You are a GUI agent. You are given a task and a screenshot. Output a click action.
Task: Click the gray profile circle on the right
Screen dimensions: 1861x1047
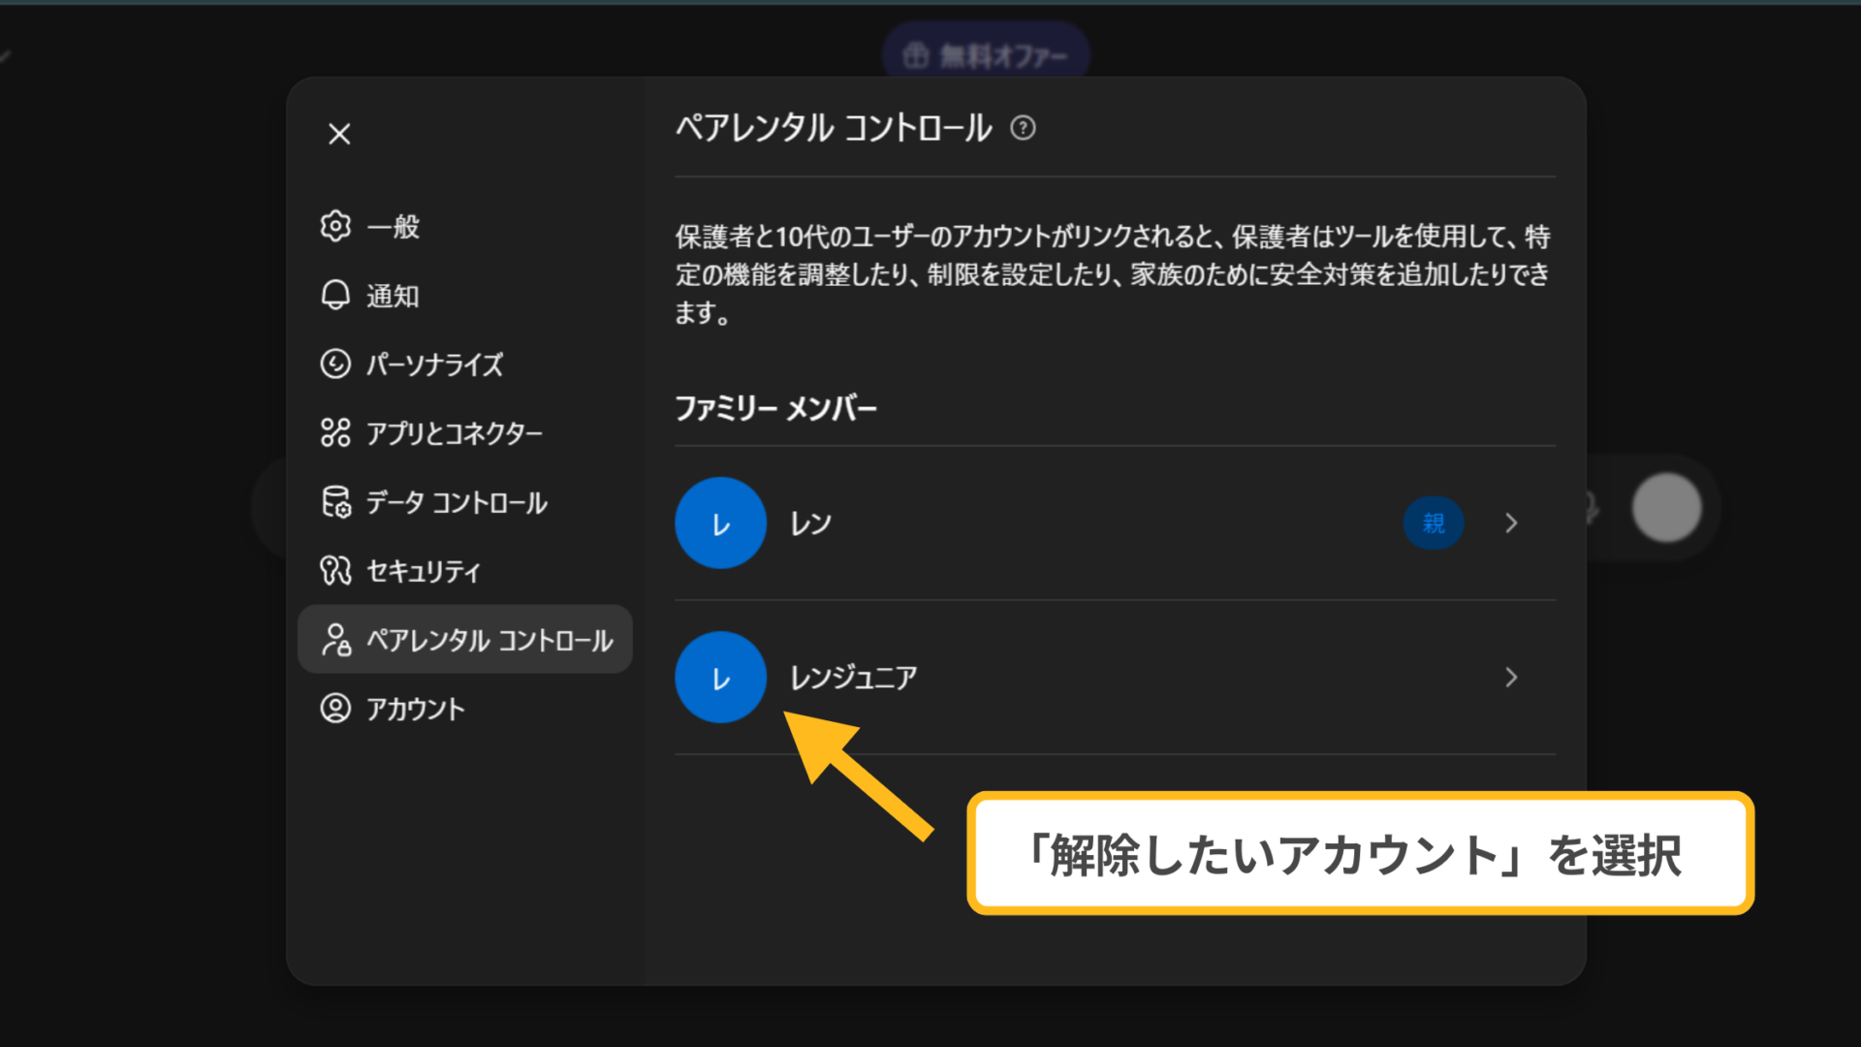click(1666, 508)
